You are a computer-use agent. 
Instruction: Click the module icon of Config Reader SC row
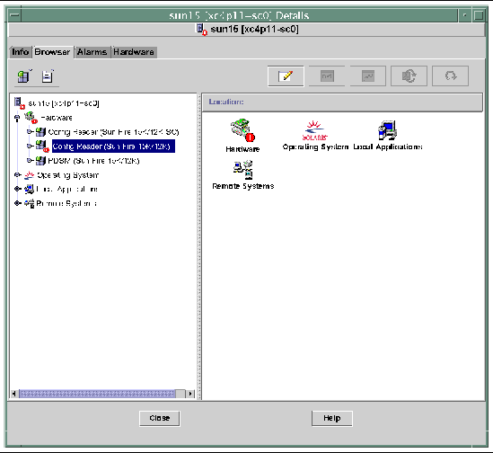click(x=40, y=132)
